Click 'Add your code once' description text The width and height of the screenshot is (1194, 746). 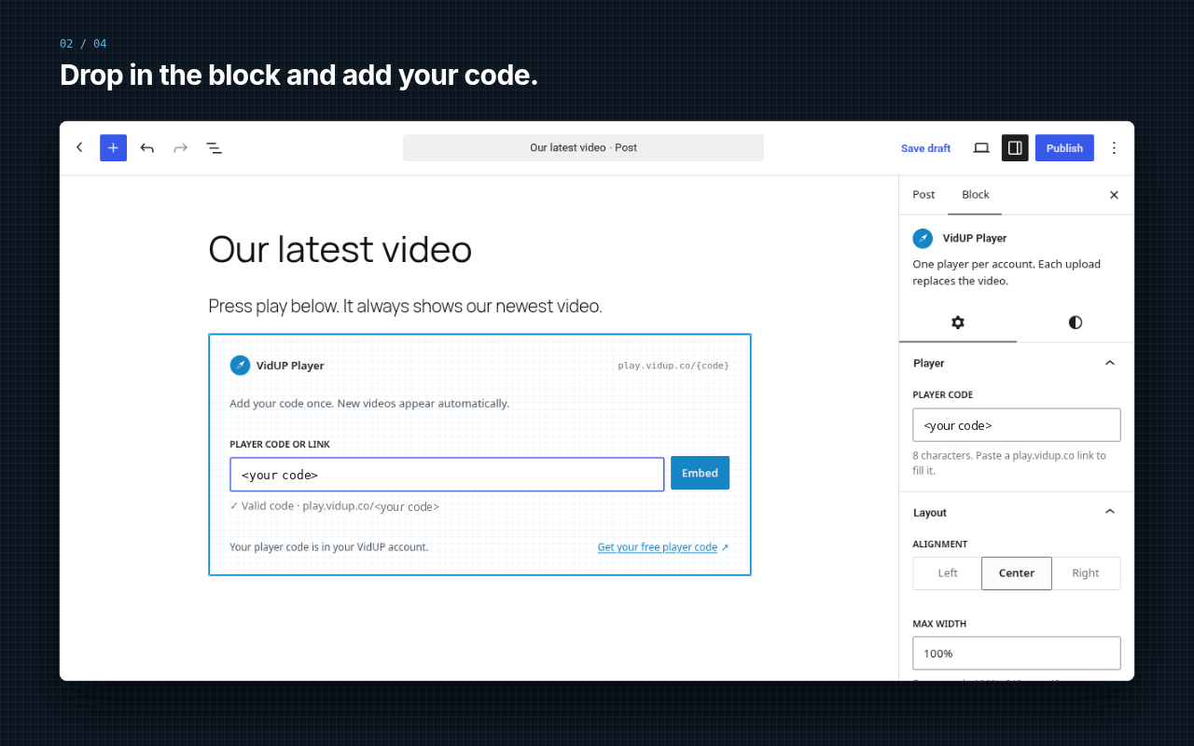[x=369, y=404]
